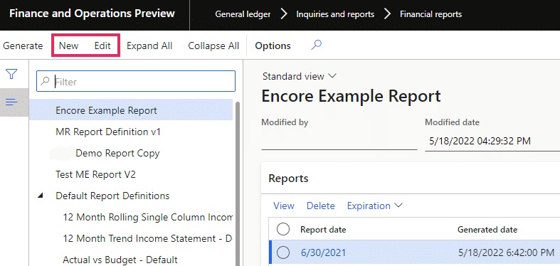Click the Reports section heading
The image size is (560, 266).
288,179
